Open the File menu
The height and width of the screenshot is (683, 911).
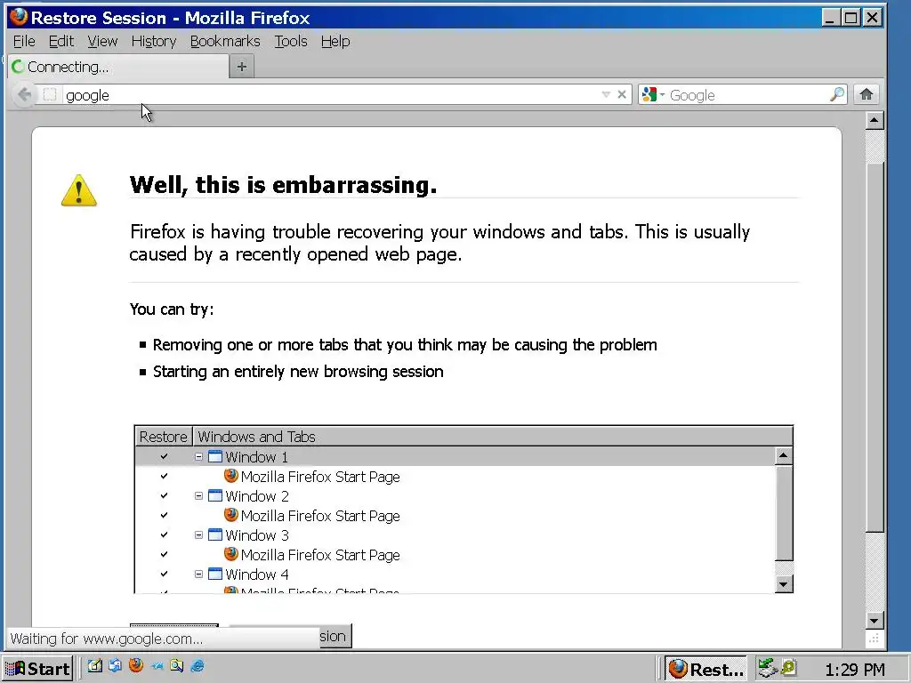(24, 41)
